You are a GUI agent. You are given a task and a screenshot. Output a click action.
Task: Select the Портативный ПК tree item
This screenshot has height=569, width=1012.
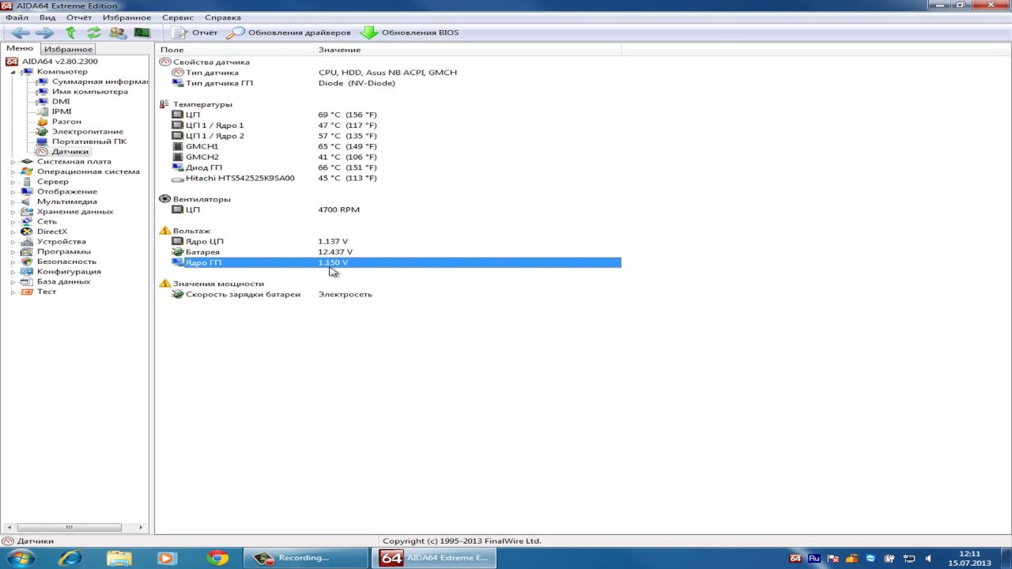coord(89,141)
